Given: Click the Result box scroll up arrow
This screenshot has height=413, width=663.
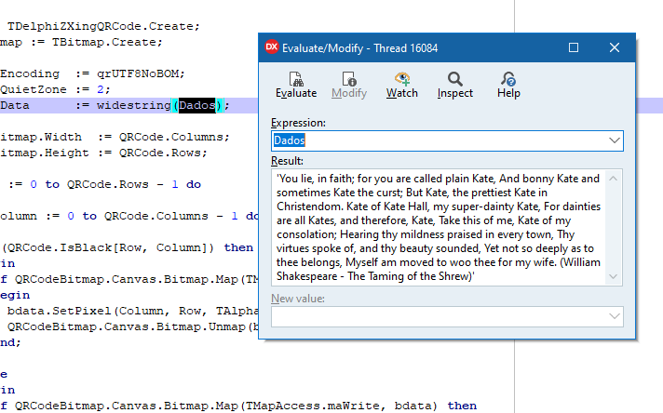Looking at the screenshot, I should click(x=613, y=179).
